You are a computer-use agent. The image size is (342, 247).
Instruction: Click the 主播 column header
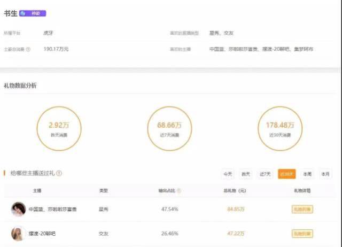click(37, 191)
